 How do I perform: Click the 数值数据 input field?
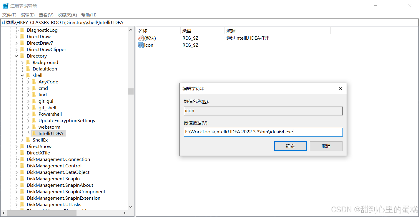tap(263, 132)
